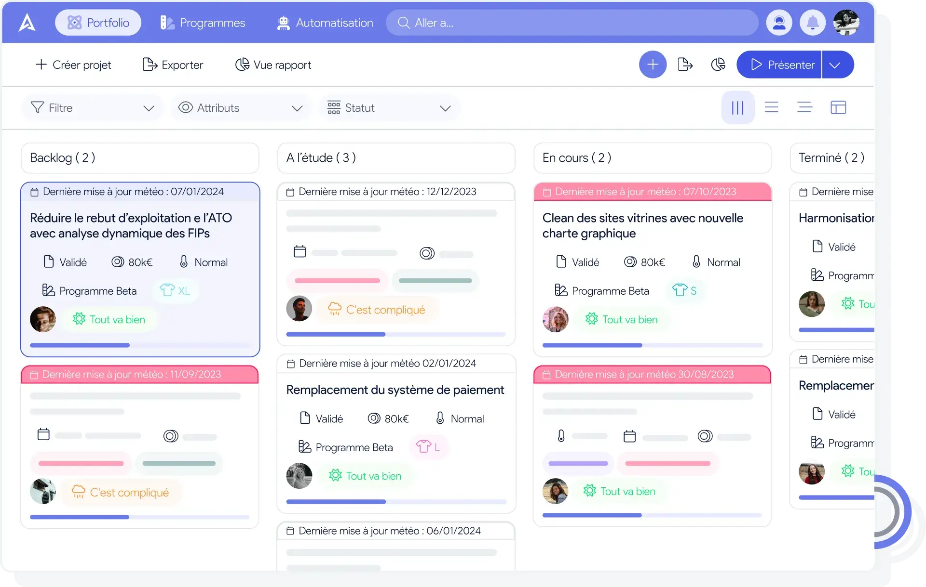The width and height of the screenshot is (926, 587).
Task: Click 'Tout va bien' on 30/08/2023 card
Action: coord(620,491)
